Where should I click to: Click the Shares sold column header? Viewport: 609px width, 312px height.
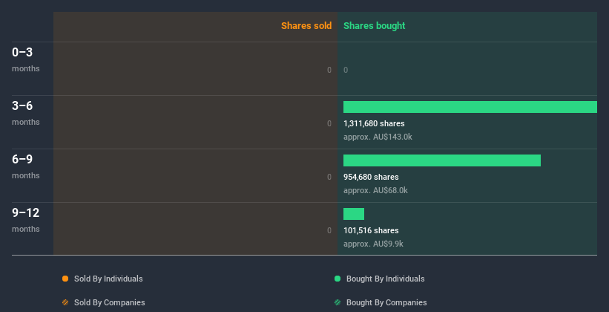306,26
